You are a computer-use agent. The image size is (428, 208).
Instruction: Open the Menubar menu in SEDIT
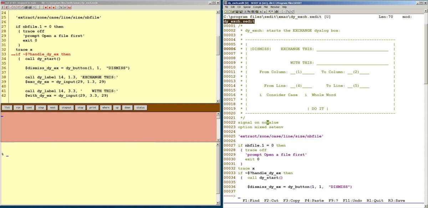[275, 7]
